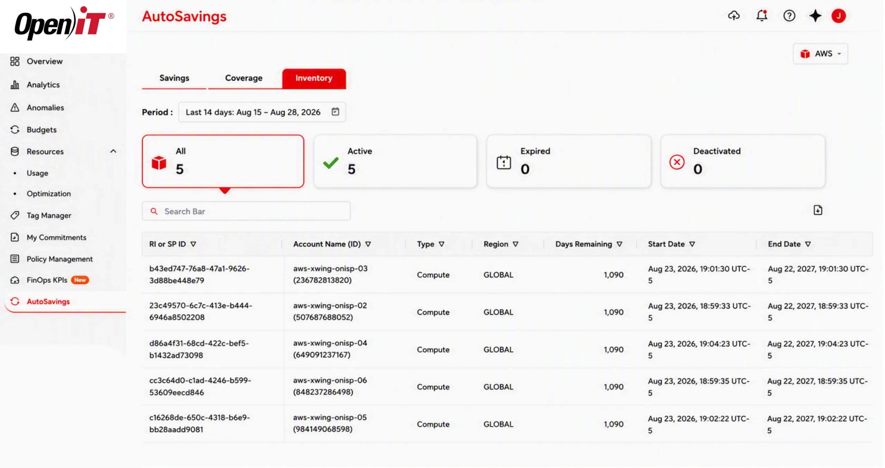Click the Policy Management list icon

pyautogui.click(x=15, y=259)
